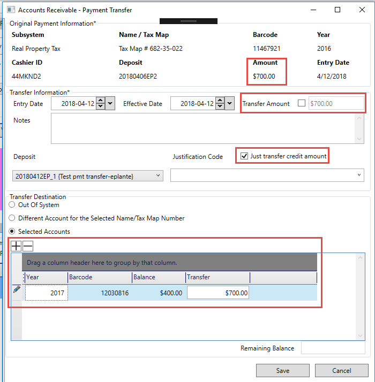Choose Different Account for Selected Name option

(x=12, y=218)
